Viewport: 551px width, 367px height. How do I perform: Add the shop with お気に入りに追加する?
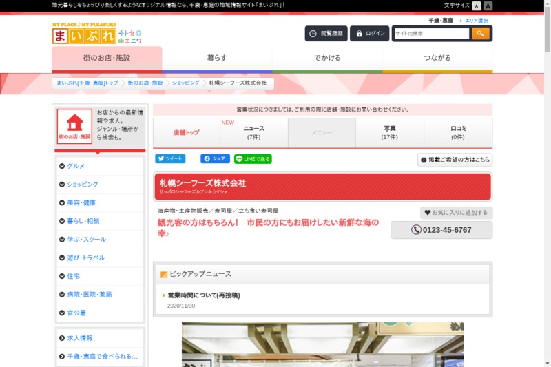coord(456,213)
